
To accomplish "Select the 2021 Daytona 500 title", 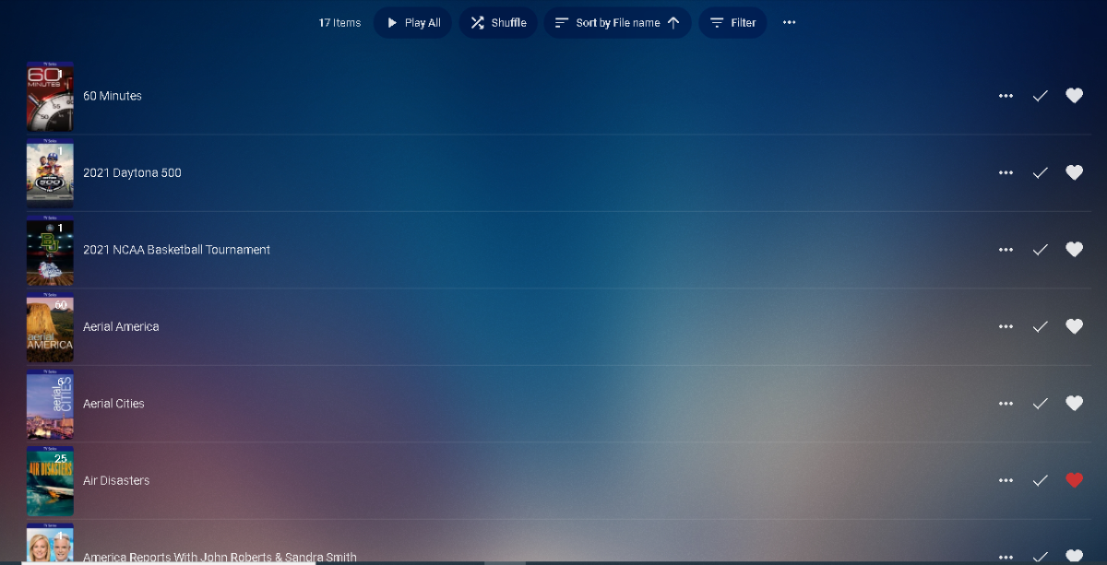I will 132,172.
